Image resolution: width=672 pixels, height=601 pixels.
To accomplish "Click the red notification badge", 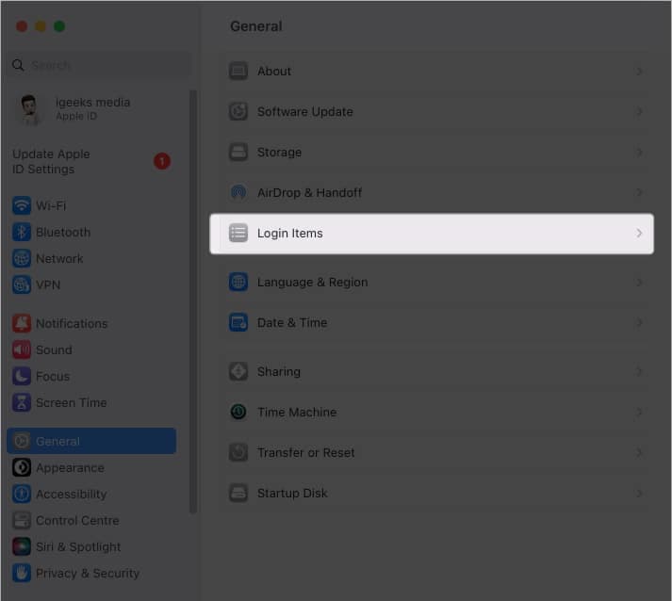I will pyautogui.click(x=162, y=161).
